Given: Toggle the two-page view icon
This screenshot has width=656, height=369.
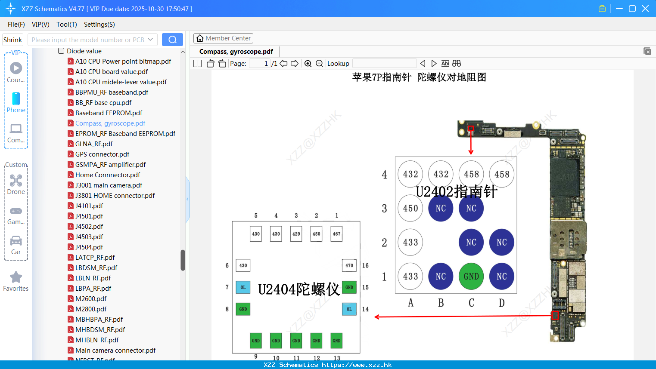Looking at the screenshot, I should click(x=197, y=64).
